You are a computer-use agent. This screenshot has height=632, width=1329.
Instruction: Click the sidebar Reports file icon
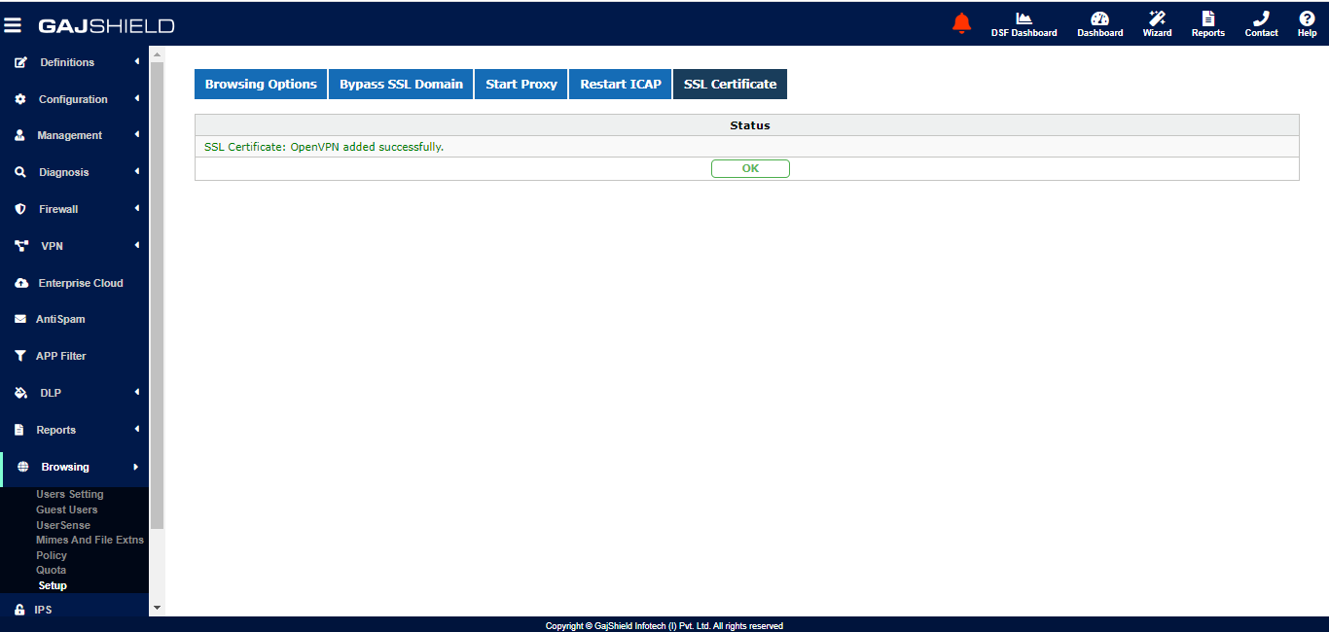(19, 430)
